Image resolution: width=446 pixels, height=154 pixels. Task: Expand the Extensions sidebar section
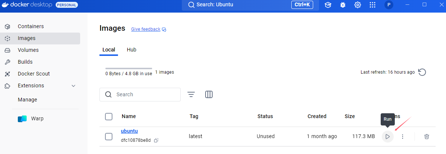point(73,86)
